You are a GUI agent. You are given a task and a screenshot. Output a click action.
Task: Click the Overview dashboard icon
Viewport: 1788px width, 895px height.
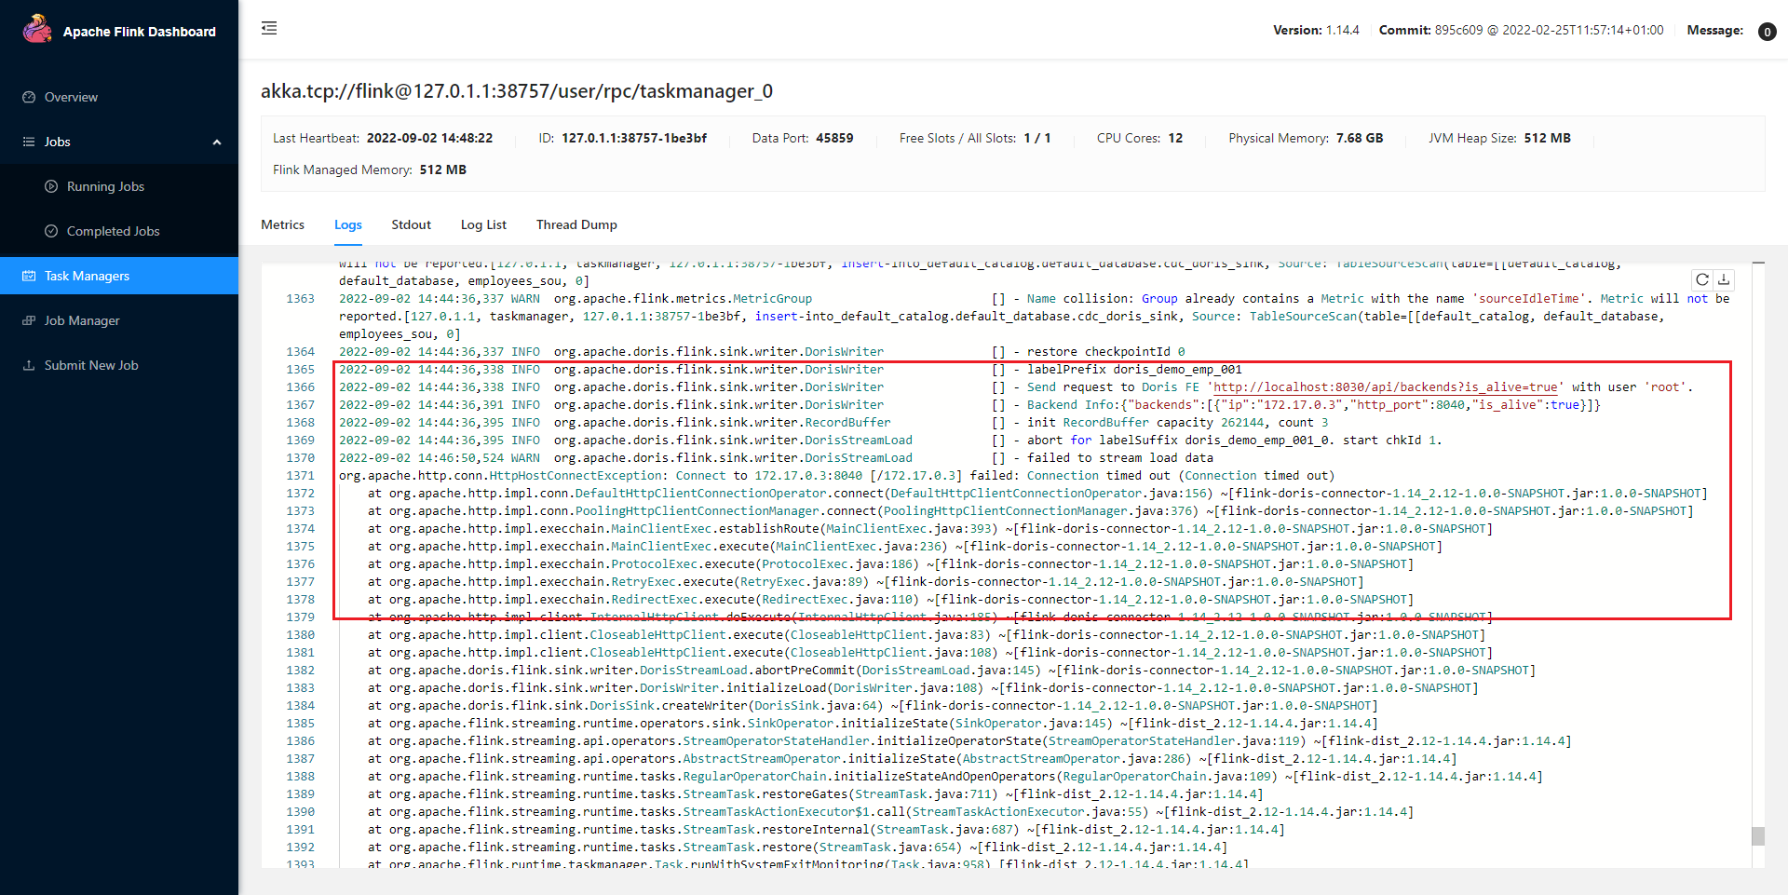29,97
